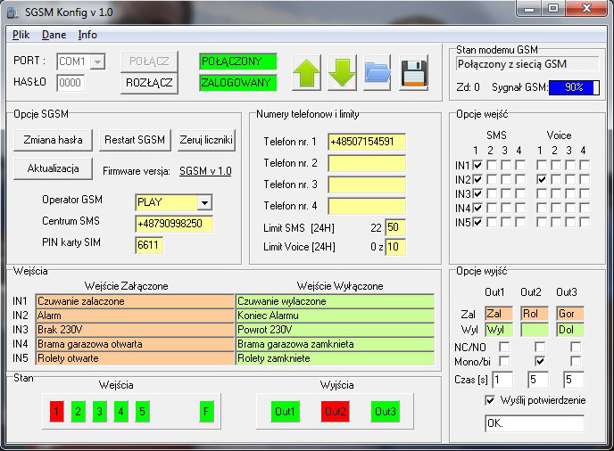Uncheck IN2 Voice 1 checkbox

pos(542,179)
